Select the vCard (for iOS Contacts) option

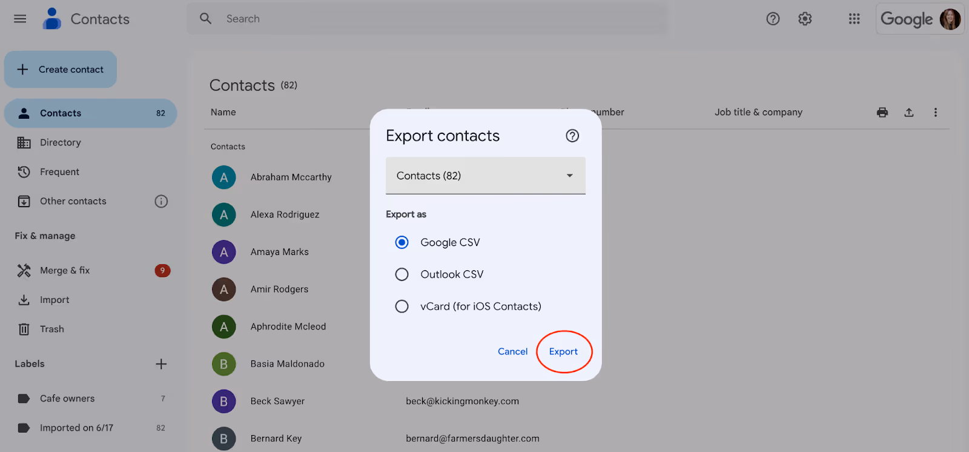tap(402, 307)
